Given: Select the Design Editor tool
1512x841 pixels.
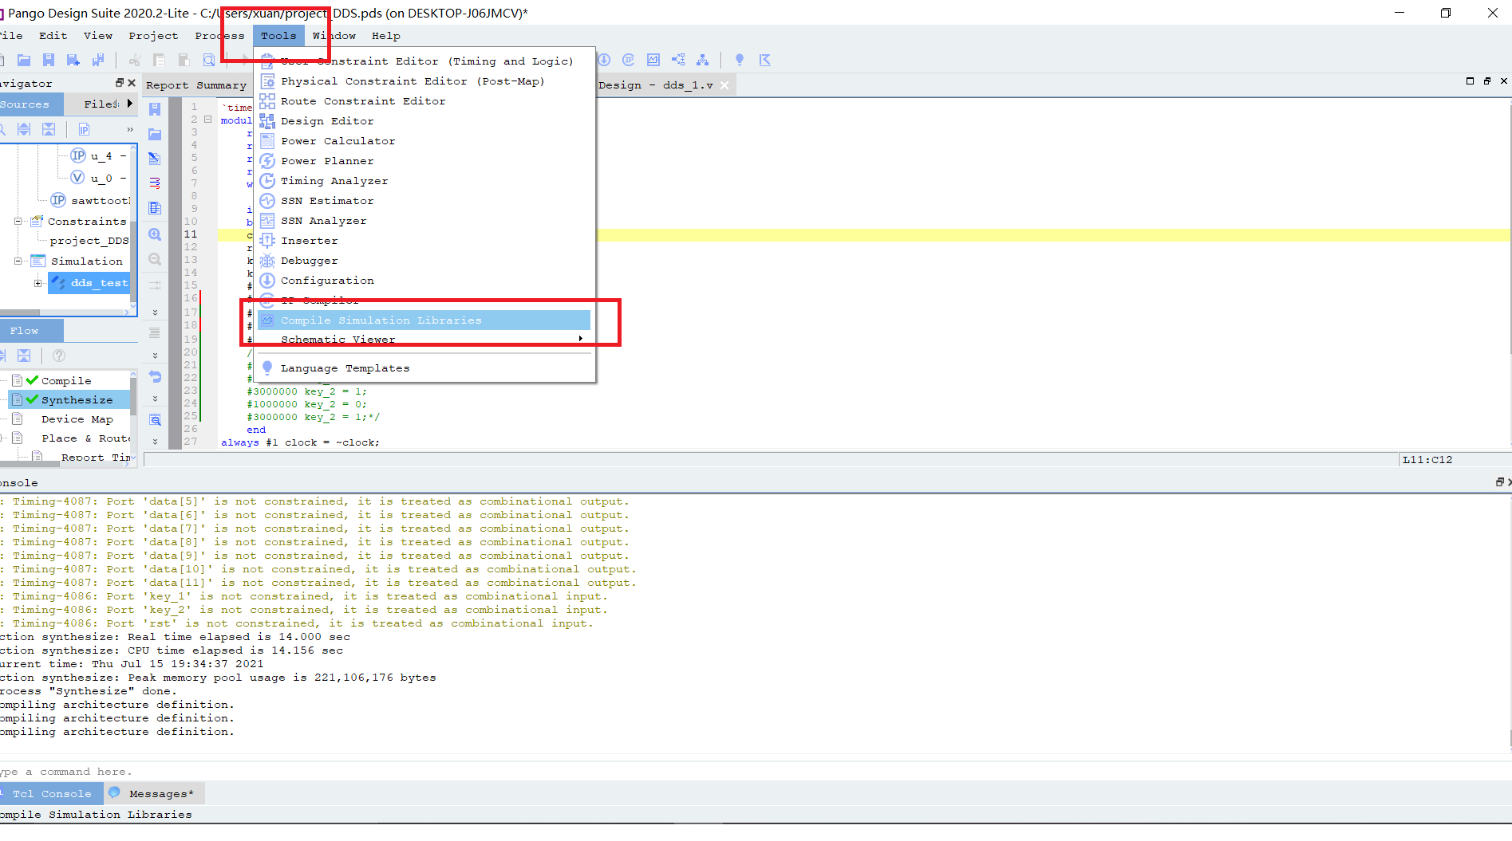Looking at the screenshot, I should point(327,120).
